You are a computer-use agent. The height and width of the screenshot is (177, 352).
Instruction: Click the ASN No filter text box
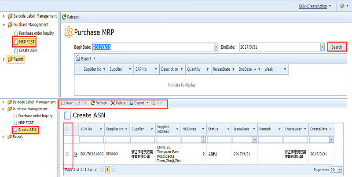(91, 139)
